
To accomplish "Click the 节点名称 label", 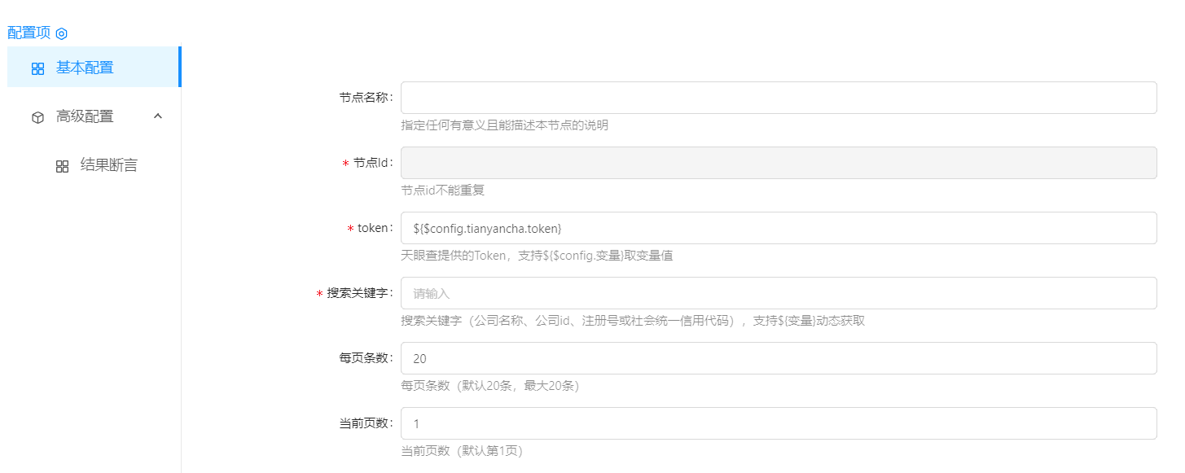I will pyautogui.click(x=366, y=98).
